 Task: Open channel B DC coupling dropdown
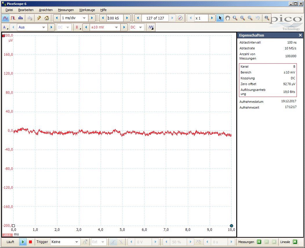click(137, 27)
